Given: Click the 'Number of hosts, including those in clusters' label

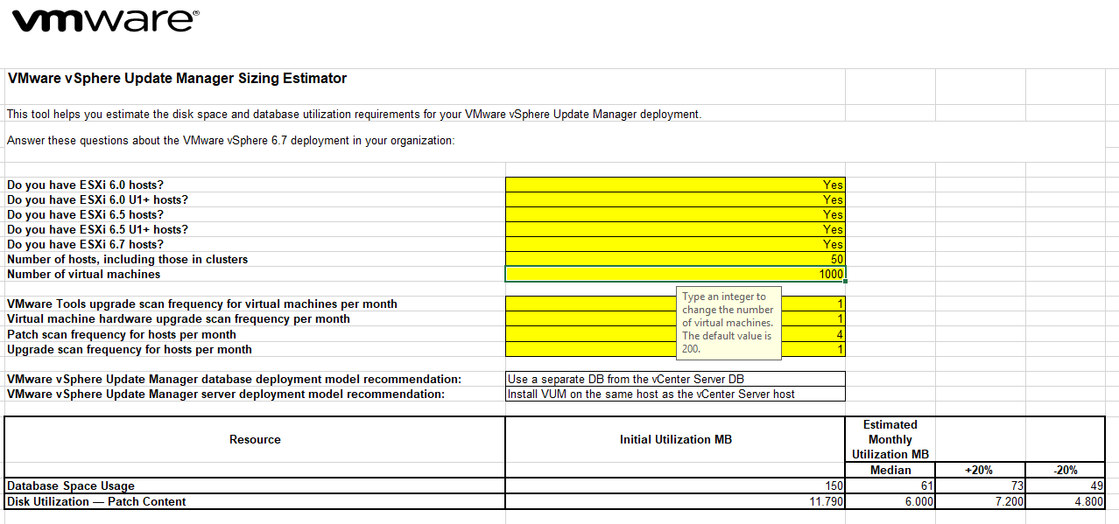Looking at the screenshot, I should tap(127, 259).
